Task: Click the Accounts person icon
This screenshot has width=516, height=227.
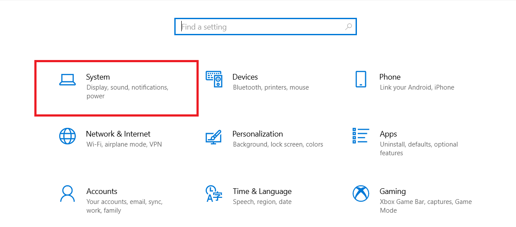Action: coord(67,194)
